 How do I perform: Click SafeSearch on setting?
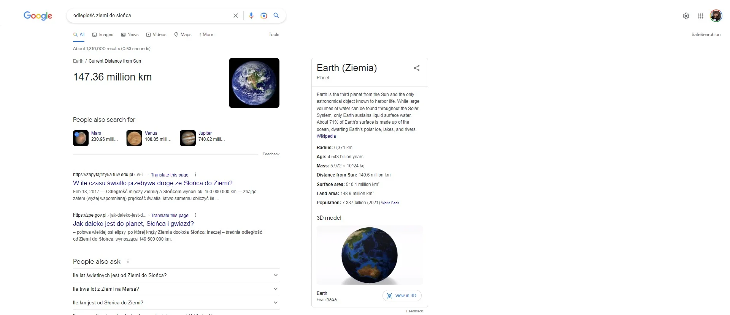coord(706,35)
